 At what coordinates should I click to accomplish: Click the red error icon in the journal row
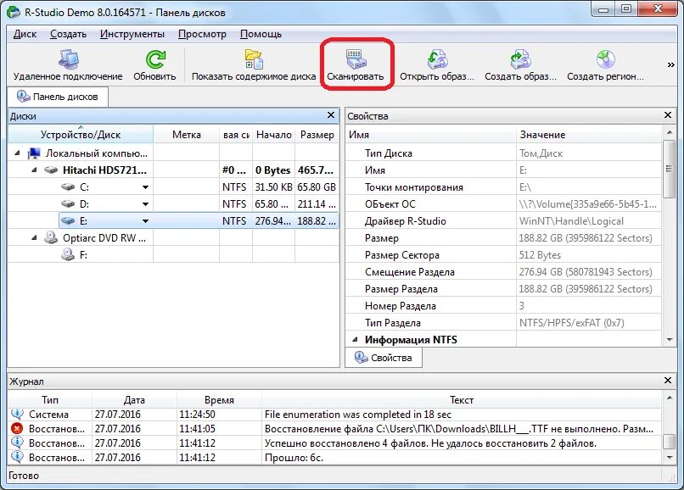click(x=17, y=428)
